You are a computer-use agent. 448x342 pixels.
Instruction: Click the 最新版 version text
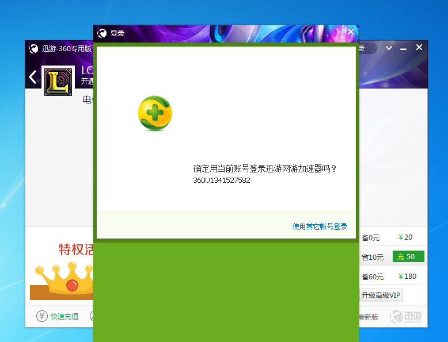[369, 317]
